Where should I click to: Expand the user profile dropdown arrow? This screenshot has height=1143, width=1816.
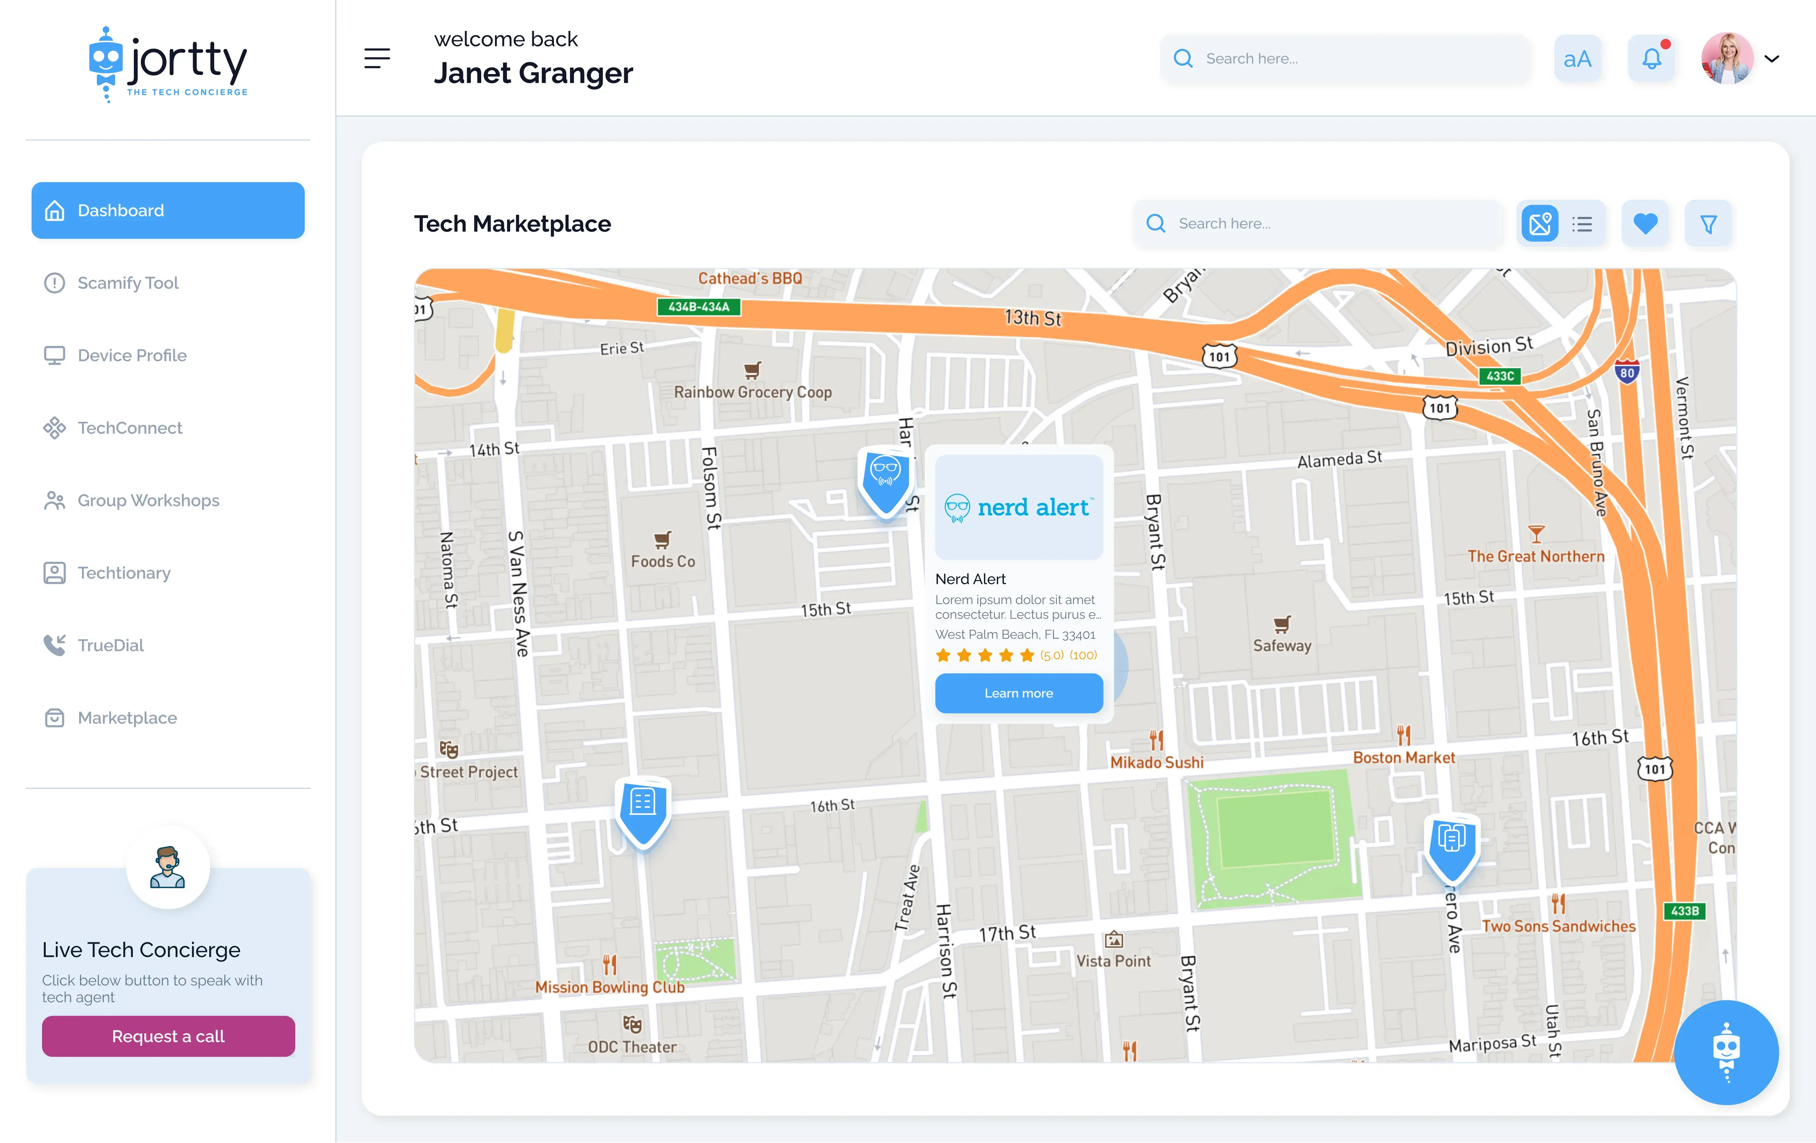point(1772,59)
